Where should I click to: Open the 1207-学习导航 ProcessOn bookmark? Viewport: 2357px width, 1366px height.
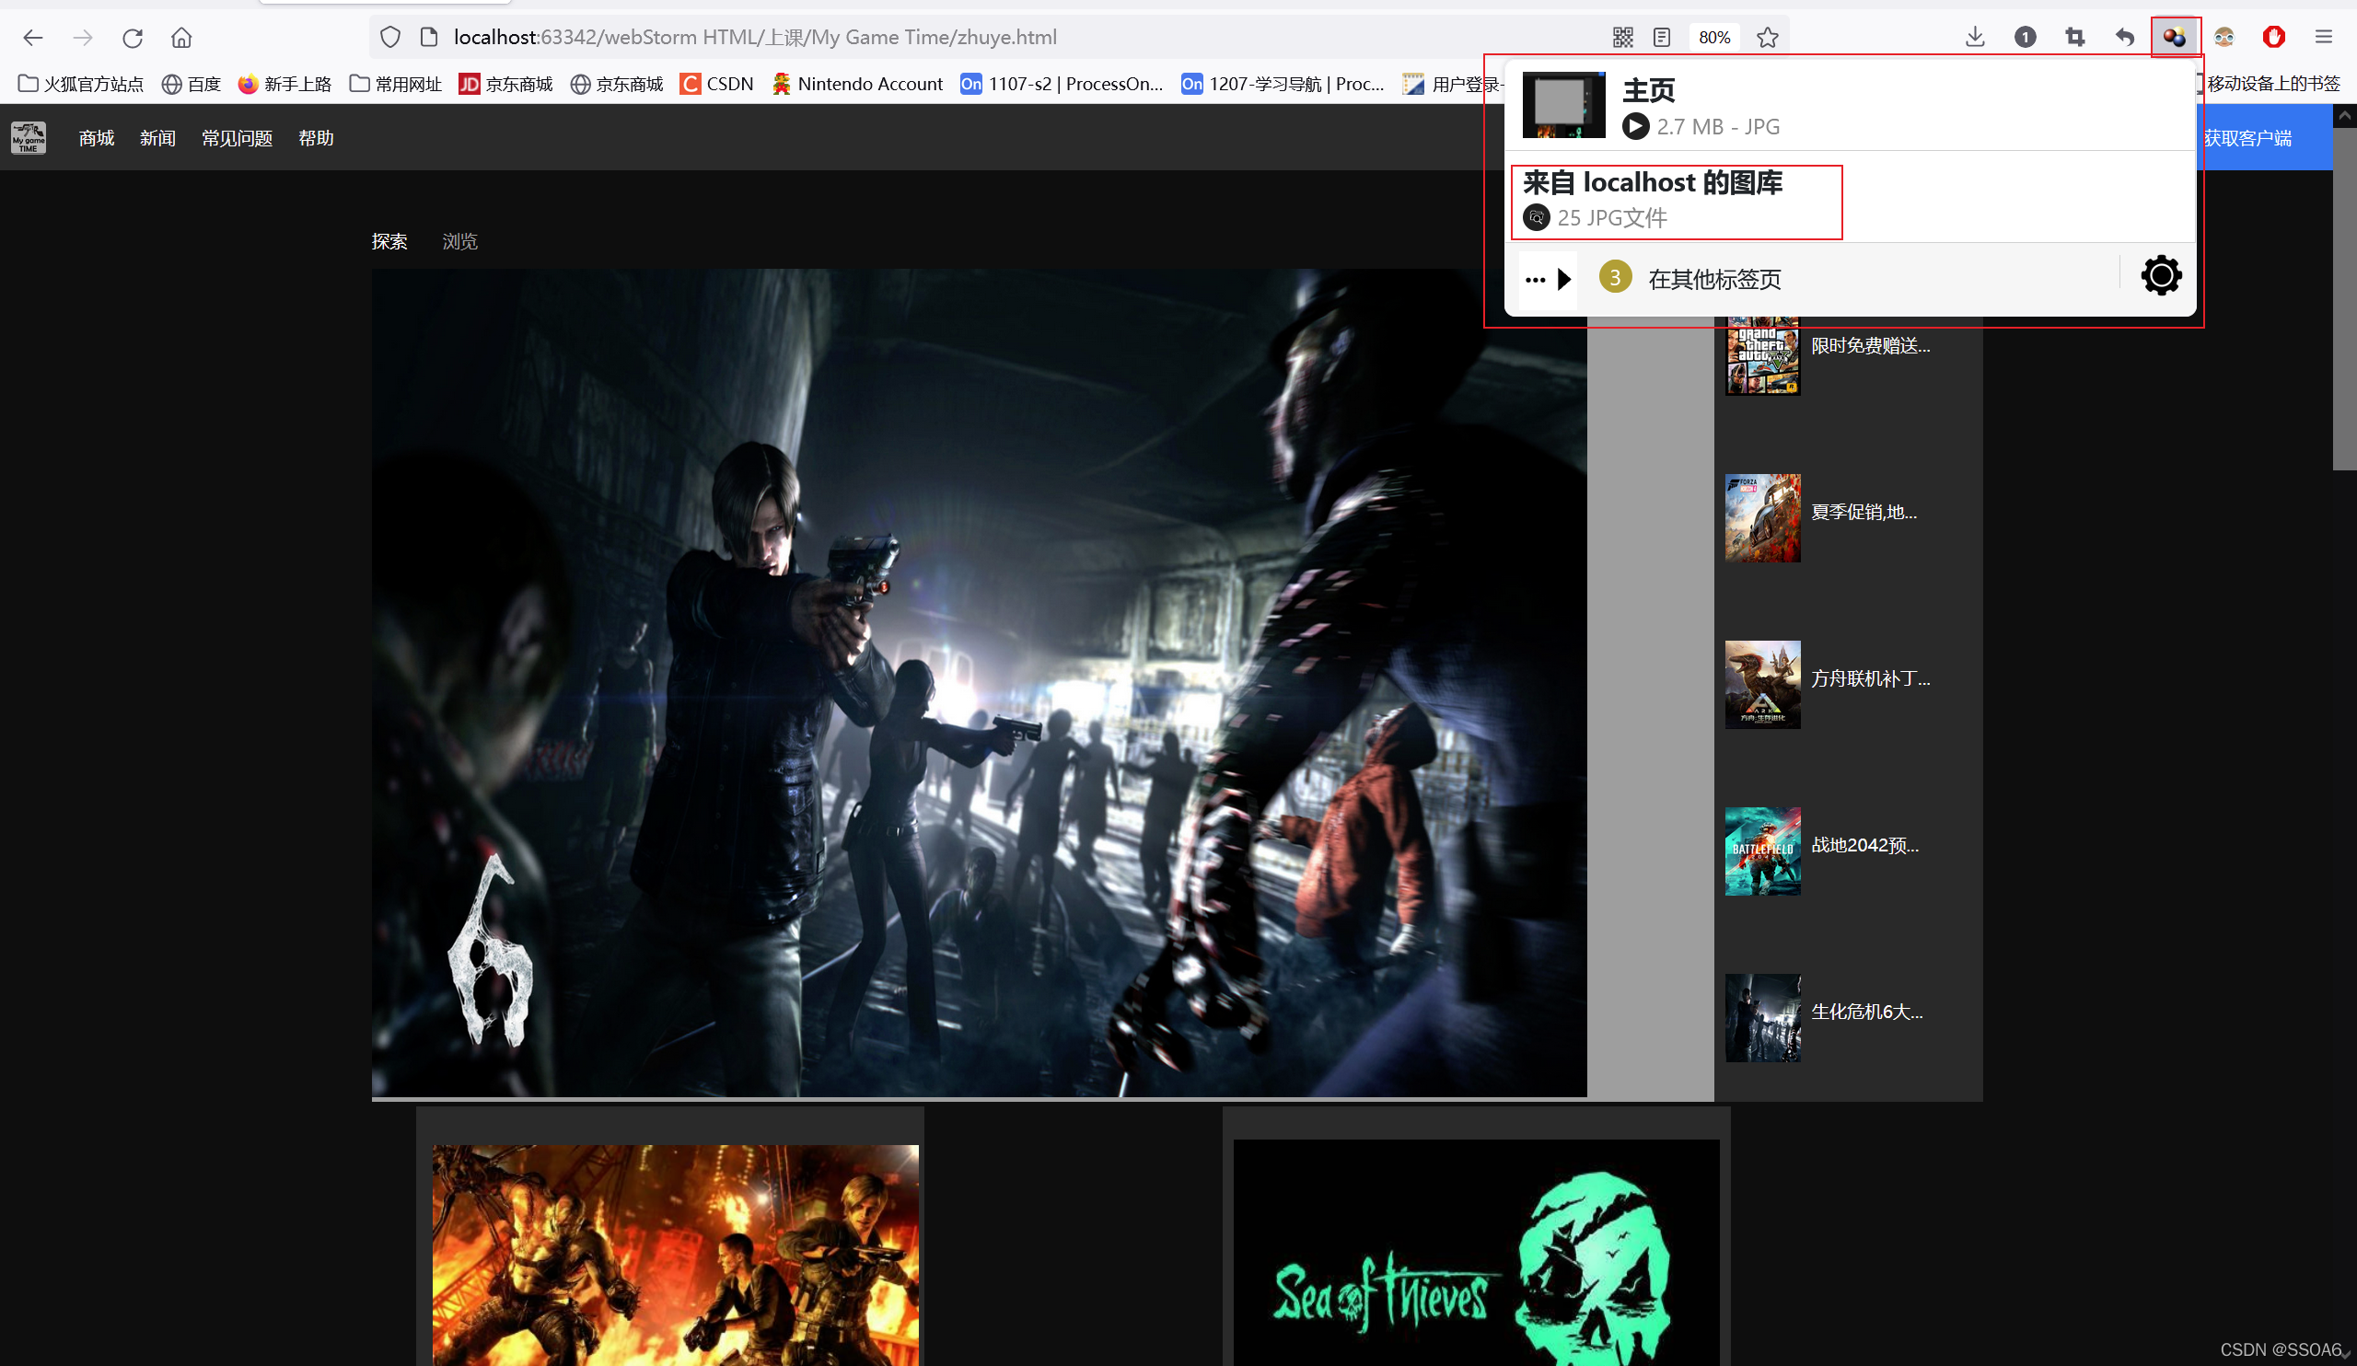[x=1283, y=84]
